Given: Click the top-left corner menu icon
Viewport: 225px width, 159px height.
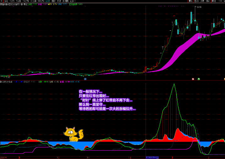Looking at the screenshot, I should click(x=2, y=1).
